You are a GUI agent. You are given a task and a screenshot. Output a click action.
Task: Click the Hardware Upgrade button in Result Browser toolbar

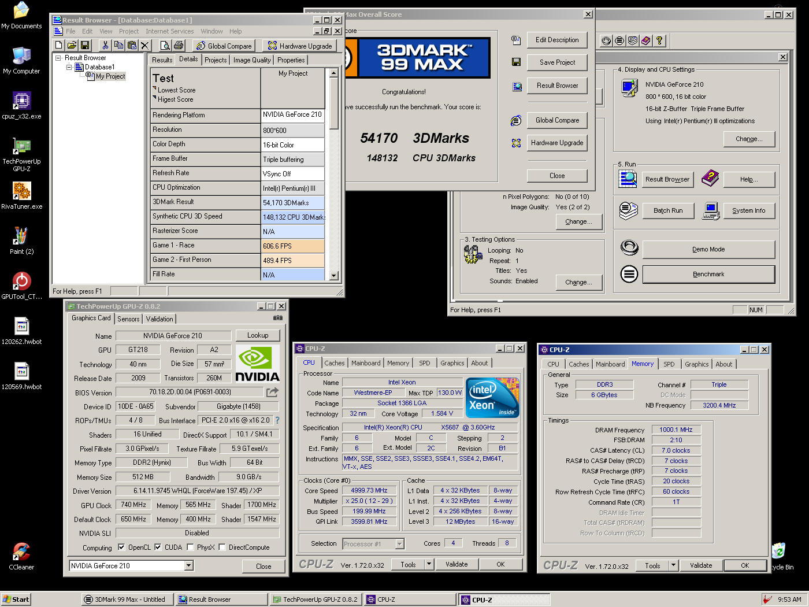tap(300, 46)
